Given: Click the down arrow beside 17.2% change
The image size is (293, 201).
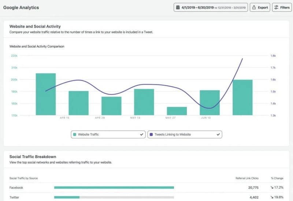Looking at the screenshot, I should tap(272, 187).
